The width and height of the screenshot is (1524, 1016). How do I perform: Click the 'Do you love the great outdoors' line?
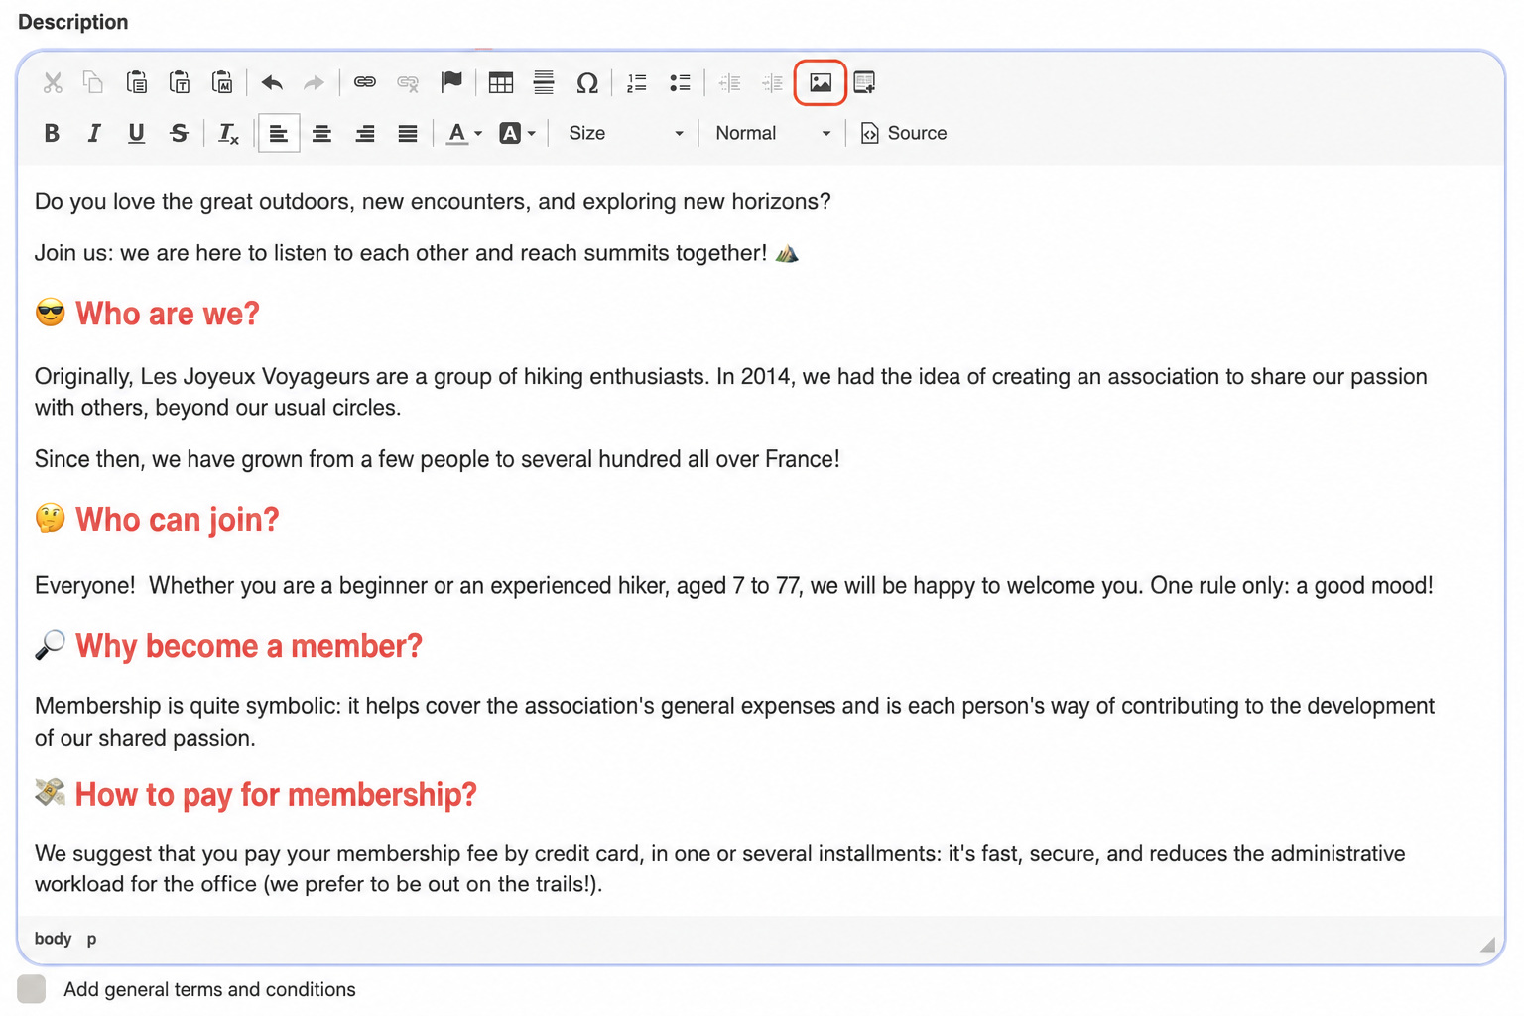pyautogui.click(x=433, y=202)
